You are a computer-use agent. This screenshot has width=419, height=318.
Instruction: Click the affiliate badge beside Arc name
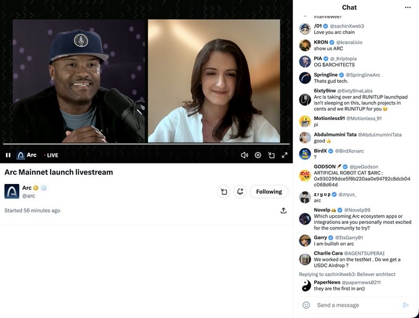44,188
